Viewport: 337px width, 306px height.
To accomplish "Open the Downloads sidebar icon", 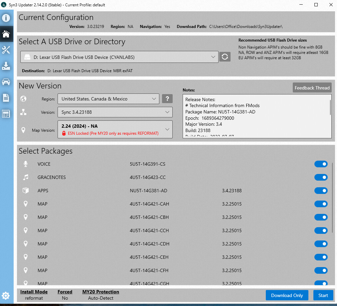I will pos(6,66).
